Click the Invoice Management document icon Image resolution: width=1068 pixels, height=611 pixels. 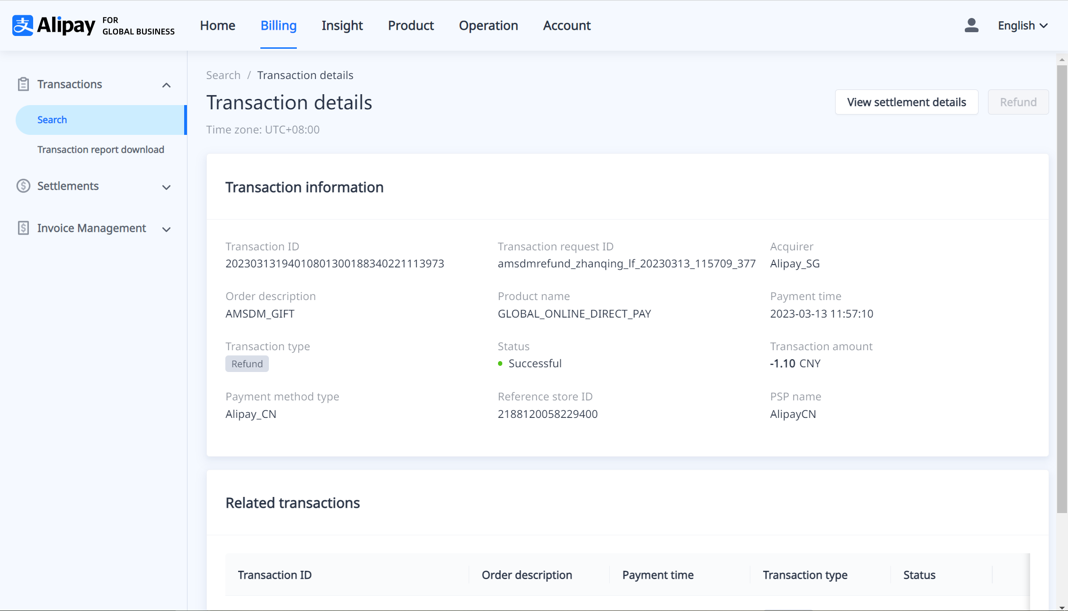pos(23,228)
